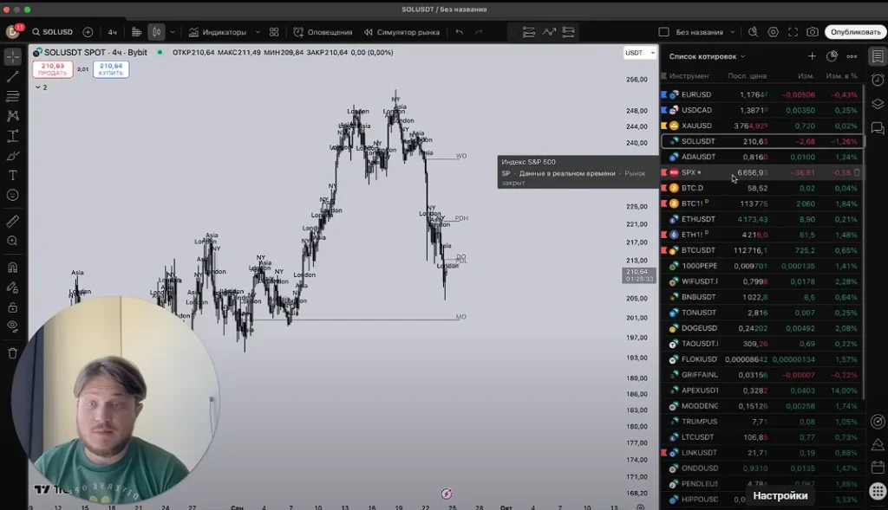888x510 pixels.
Task: Click the 210,64 Купить buy button
Action: coord(110,69)
